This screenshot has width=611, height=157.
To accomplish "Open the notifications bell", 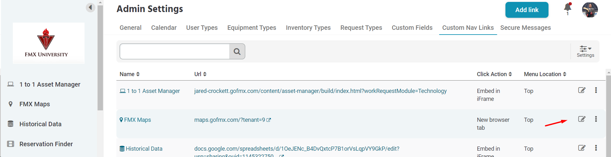I will click(x=568, y=8).
